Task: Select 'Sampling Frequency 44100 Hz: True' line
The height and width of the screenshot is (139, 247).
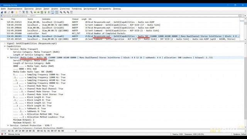Action: coord(39,80)
